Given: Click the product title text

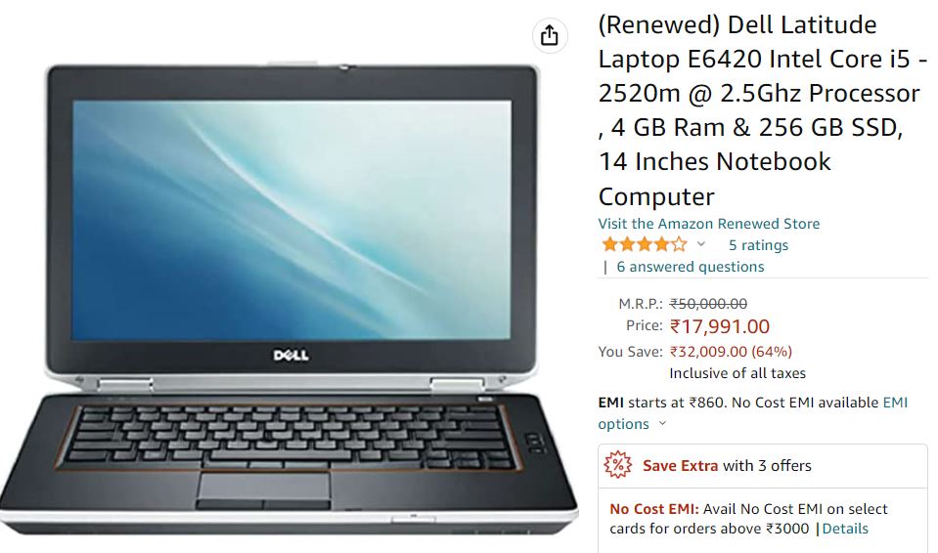Looking at the screenshot, I should coord(763,110).
